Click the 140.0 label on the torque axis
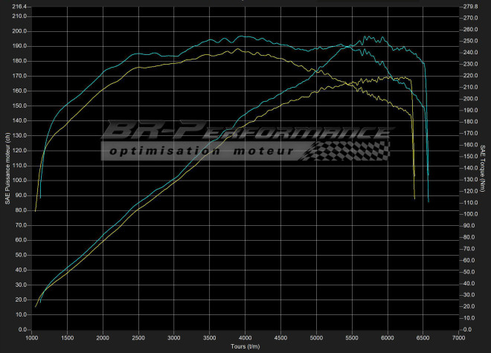 tap(470, 168)
